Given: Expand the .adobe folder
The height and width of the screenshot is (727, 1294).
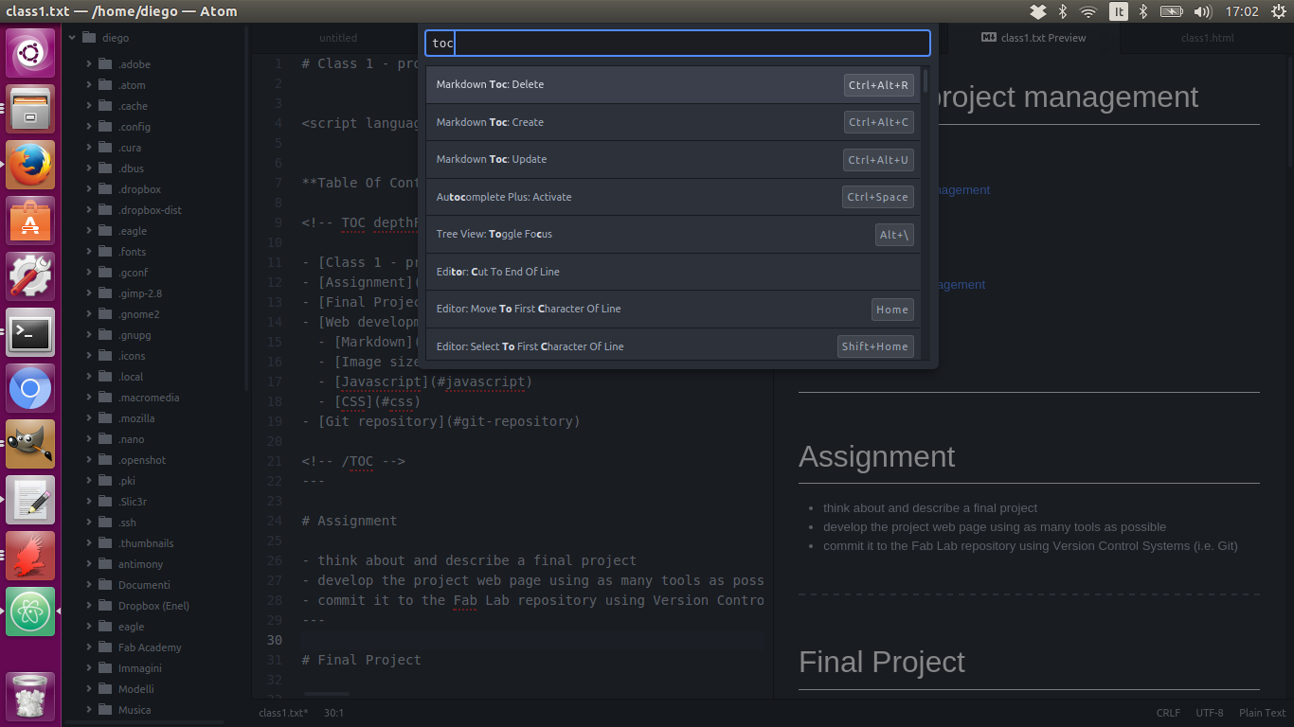Looking at the screenshot, I should 89,64.
